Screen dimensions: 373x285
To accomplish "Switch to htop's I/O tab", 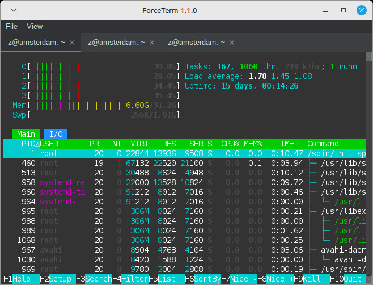I will point(56,134).
